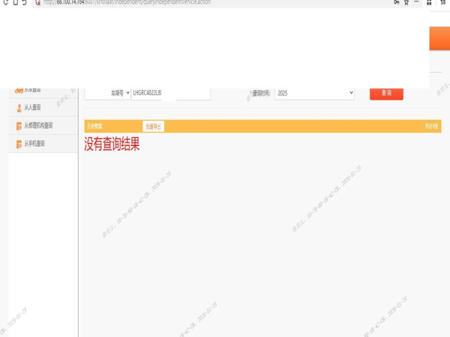
Task: Click the site security icon before URL
Action: (38, 3)
